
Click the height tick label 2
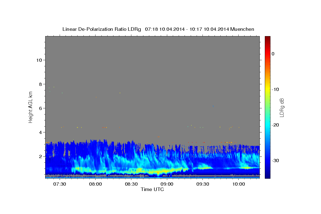40,156
